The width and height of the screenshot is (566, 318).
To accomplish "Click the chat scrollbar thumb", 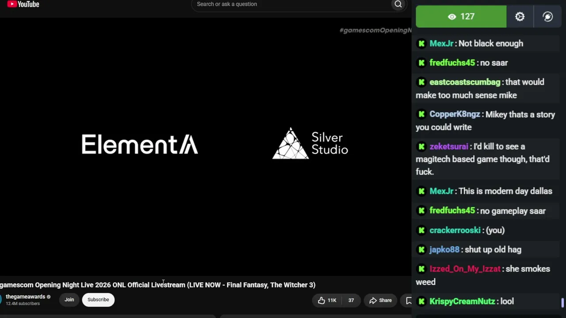I will click(x=563, y=303).
